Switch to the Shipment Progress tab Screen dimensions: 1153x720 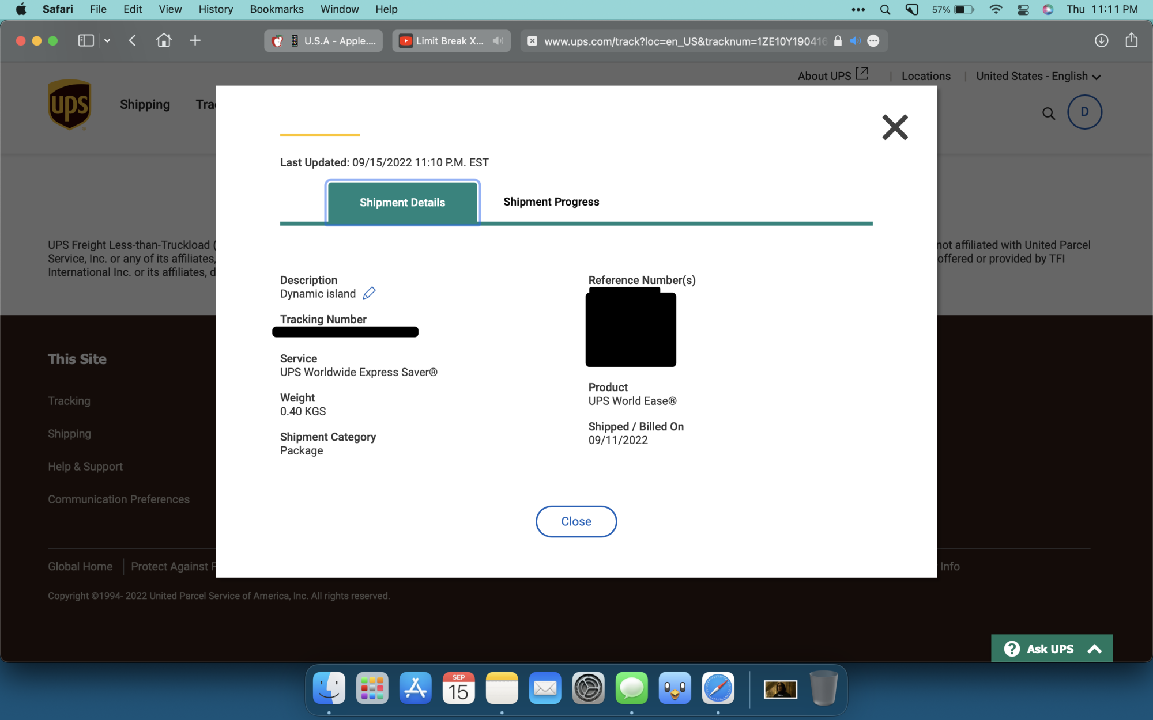(x=551, y=202)
